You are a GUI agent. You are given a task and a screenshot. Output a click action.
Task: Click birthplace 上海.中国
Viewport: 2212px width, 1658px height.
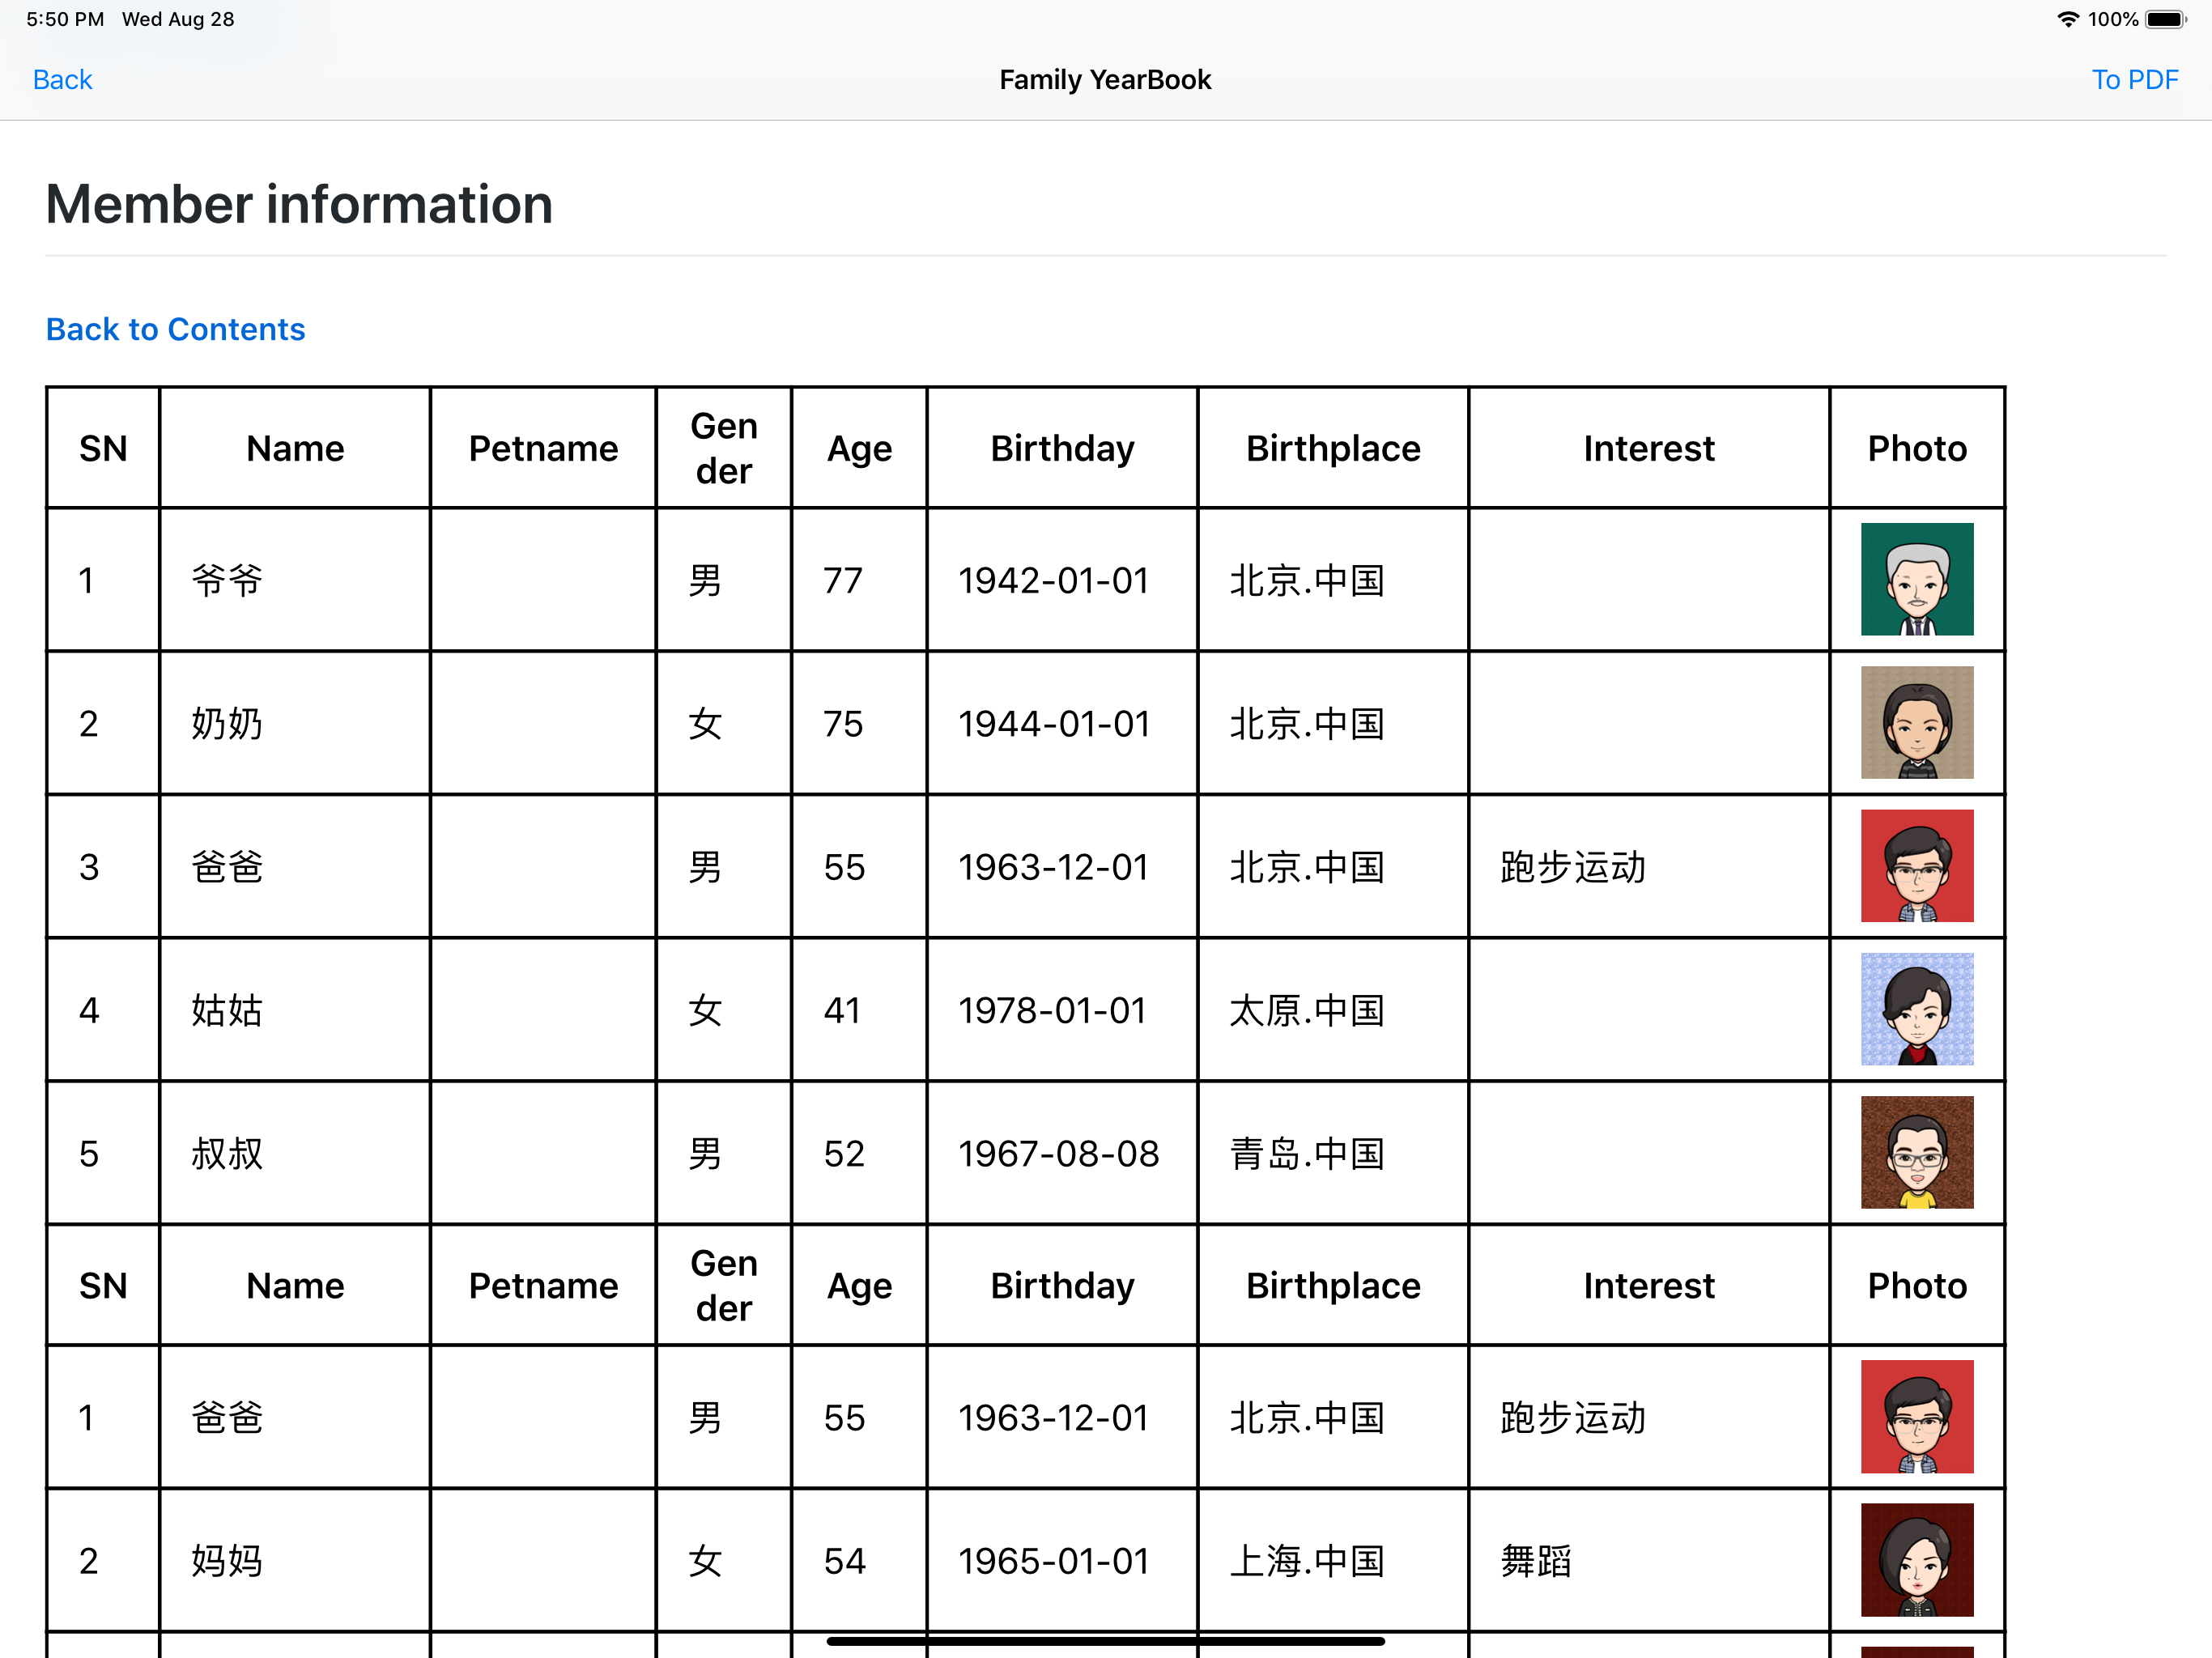1306,1560
